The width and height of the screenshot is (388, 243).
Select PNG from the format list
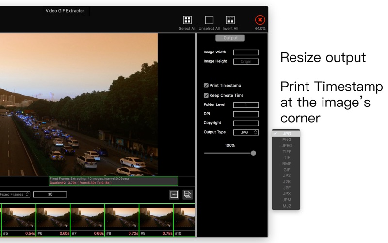coord(286,139)
